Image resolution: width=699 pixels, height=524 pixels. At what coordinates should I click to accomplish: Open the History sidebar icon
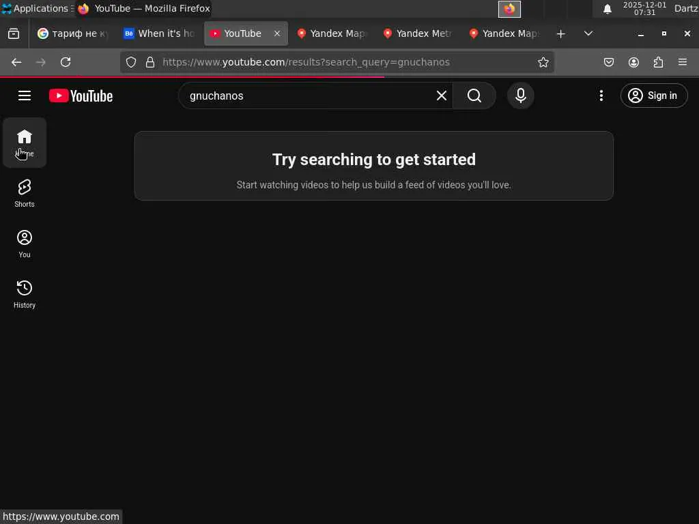pos(24,294)
